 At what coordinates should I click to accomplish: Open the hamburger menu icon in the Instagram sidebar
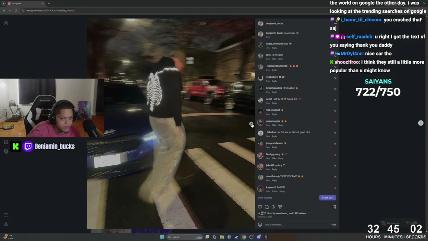click(6, 215)
